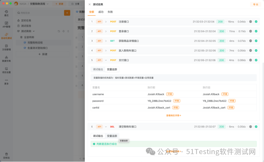Select 变量追踪 tab under 支付接口
264x162 pixels.
(x=112, y=69)
